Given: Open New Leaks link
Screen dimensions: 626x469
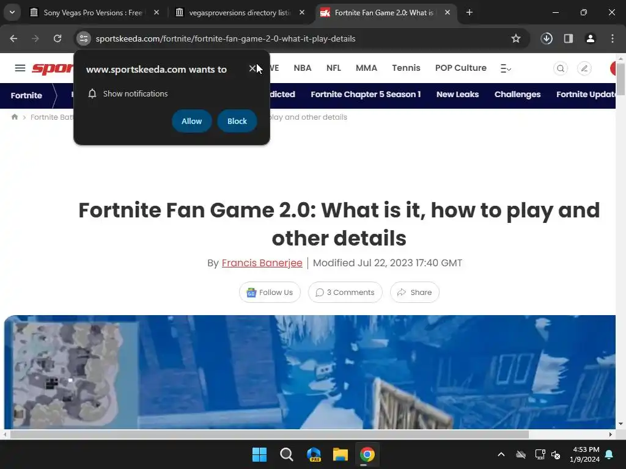Looking at the screenshot, I should pyautogui.click(x=457, y=95).
